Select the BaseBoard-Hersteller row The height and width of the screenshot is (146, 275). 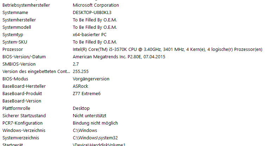click(24, 86)
